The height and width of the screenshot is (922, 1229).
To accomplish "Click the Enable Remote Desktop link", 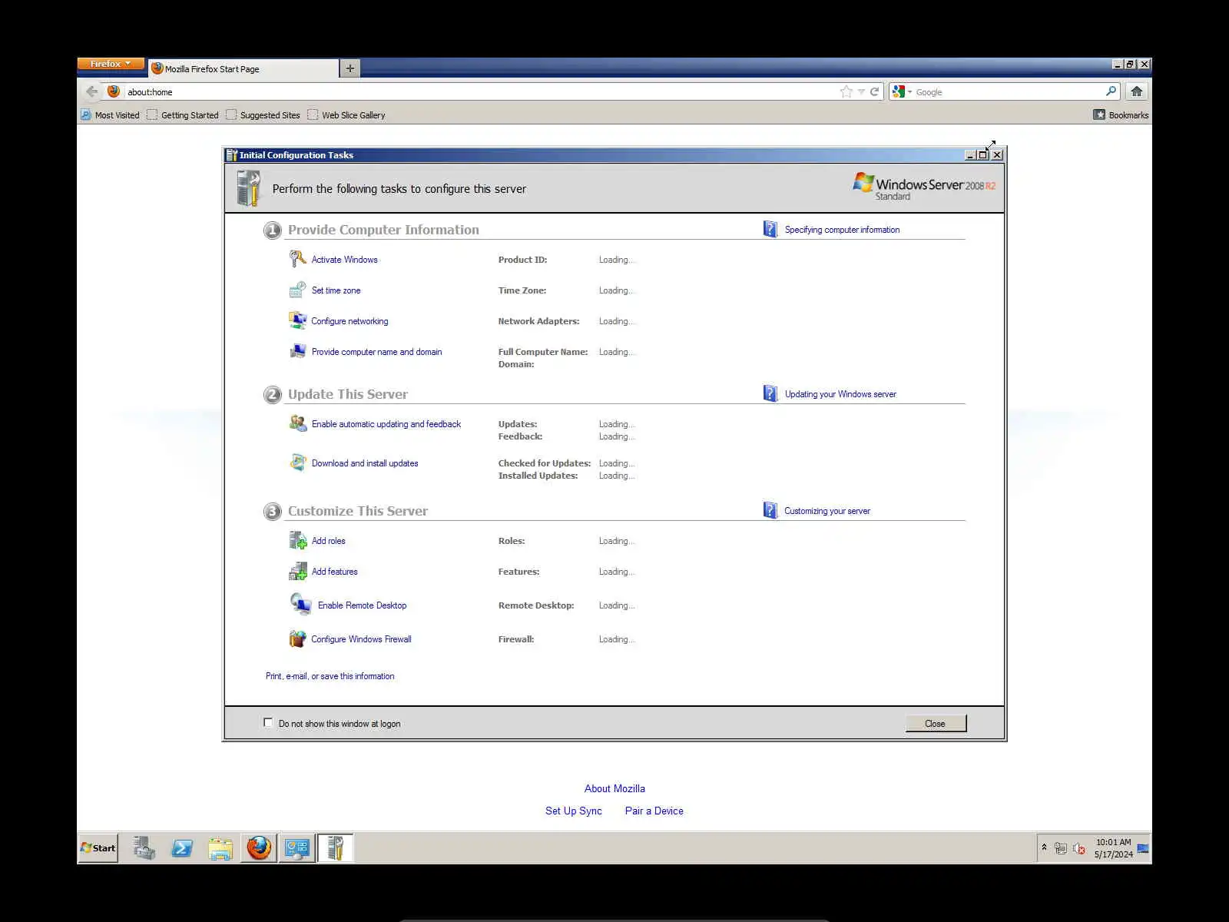I will pos(363,605).
